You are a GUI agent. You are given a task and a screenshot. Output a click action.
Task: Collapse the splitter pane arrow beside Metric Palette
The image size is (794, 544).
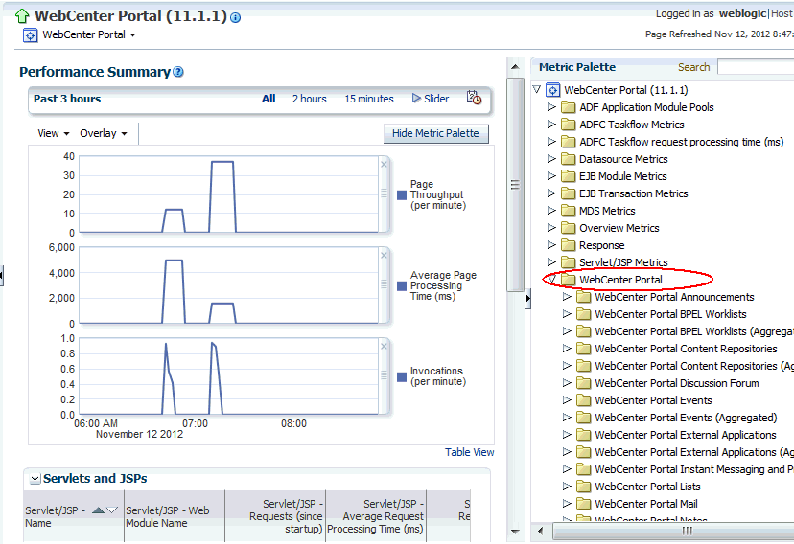coord(527,298)
